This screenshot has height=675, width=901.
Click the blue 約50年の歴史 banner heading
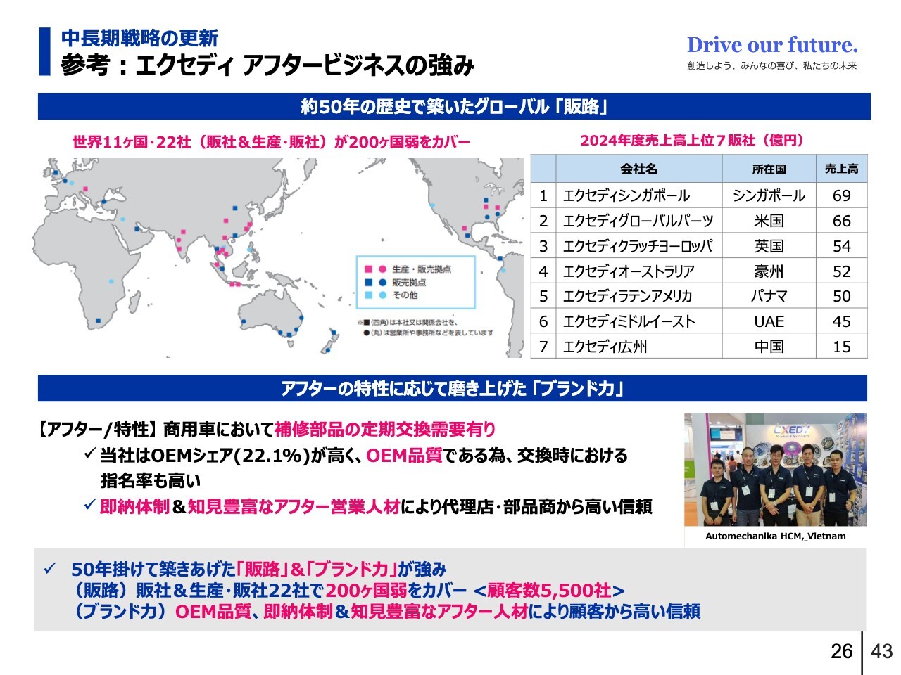tap(454, 106)
